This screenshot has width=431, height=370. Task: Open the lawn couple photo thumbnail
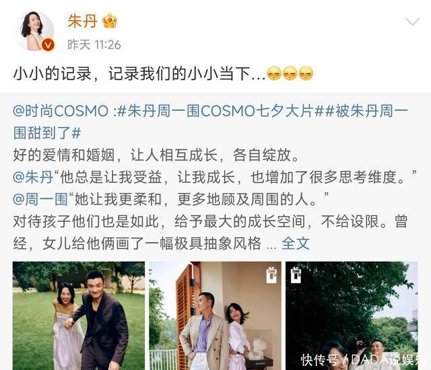(x=79, y=316)
